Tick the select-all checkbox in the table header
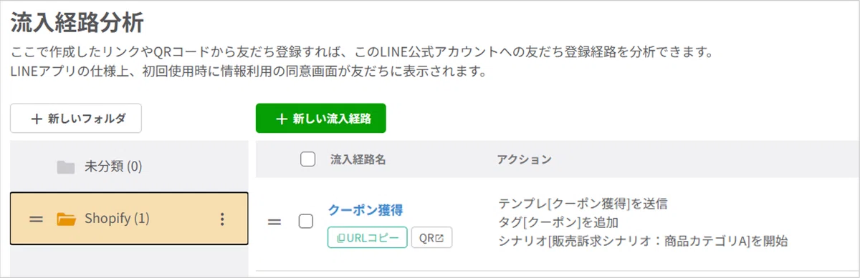 pyautogui.click(x=307, y=159)
